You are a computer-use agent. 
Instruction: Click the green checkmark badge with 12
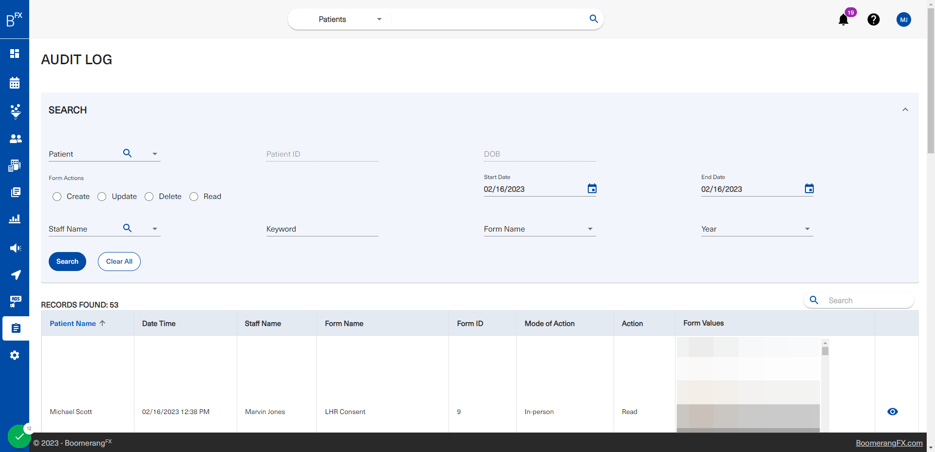pos(19,436)
